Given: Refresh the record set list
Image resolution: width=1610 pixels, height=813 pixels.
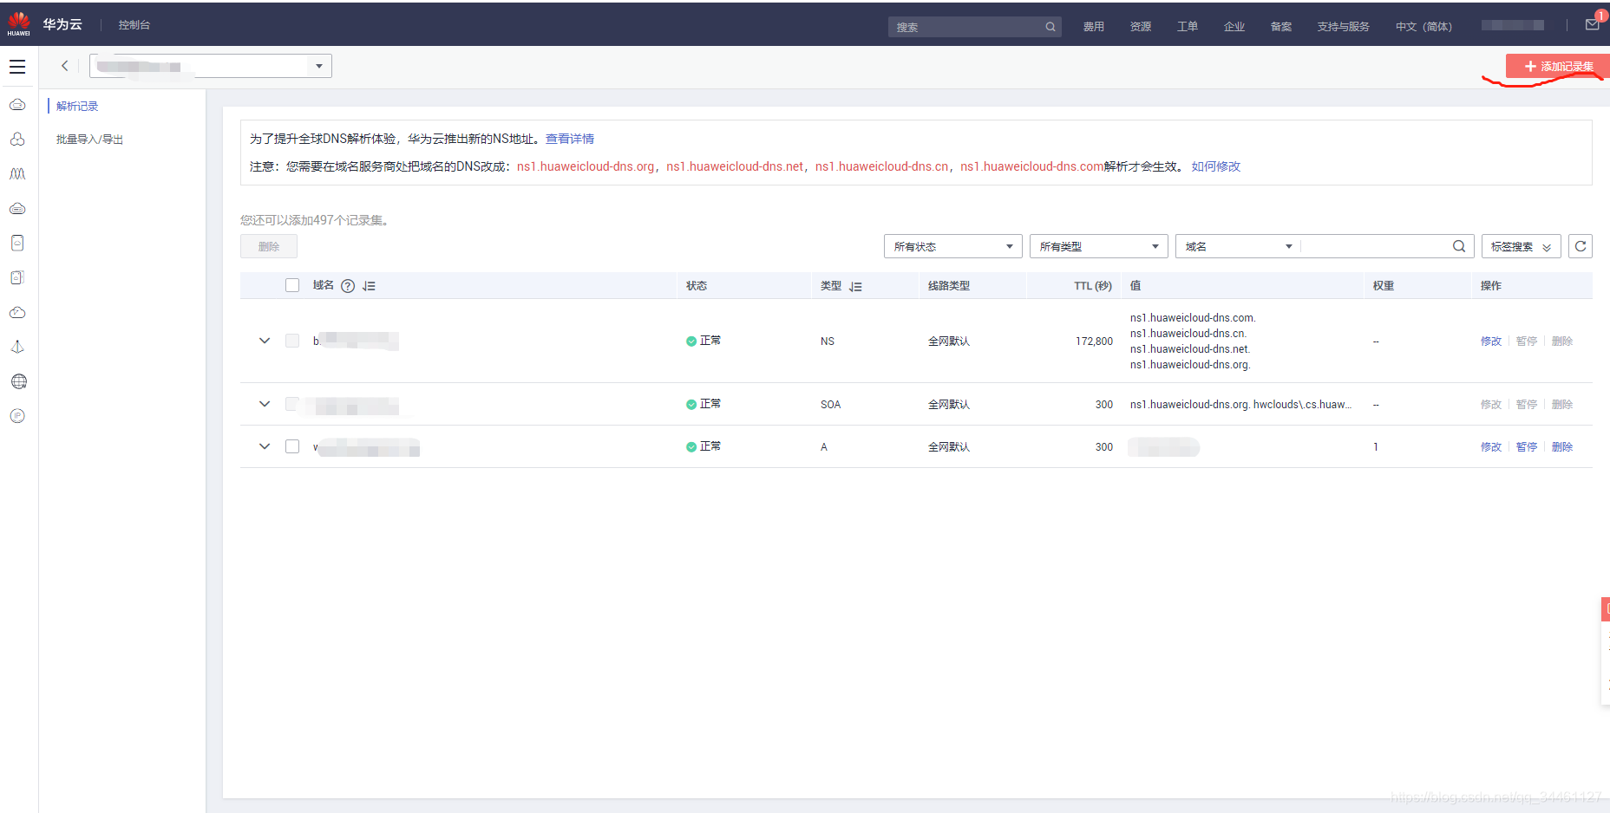Looking at the screenshot, I should point(1581,246).
